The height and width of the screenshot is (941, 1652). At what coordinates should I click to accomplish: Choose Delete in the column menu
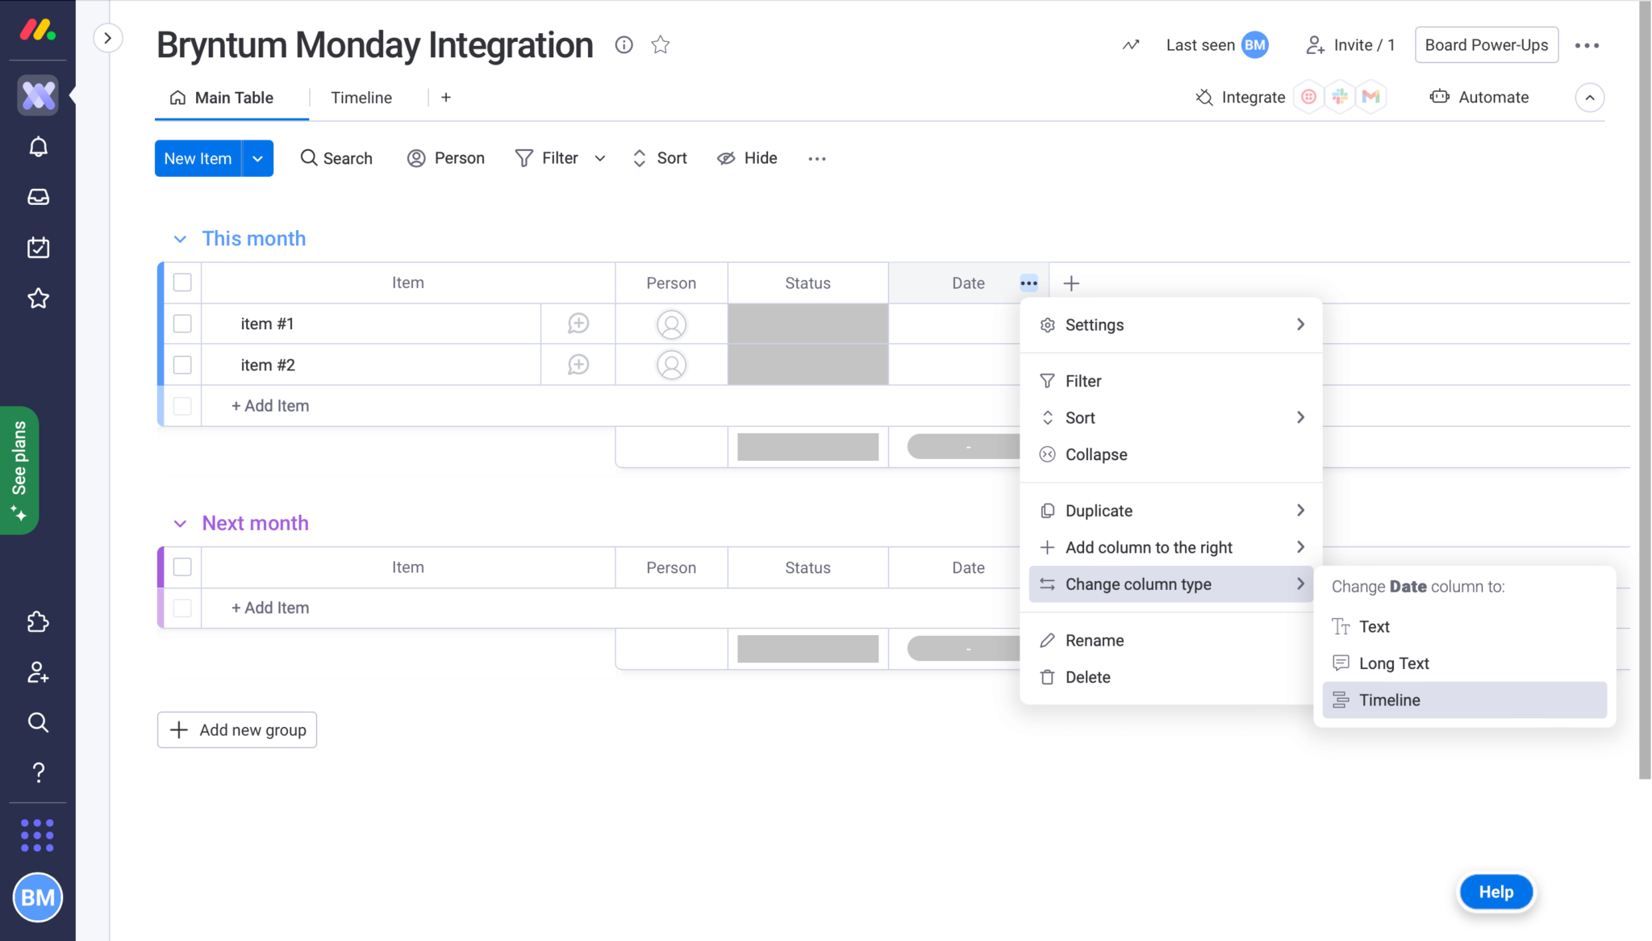pyautogui.click(x=1171, y=677)
